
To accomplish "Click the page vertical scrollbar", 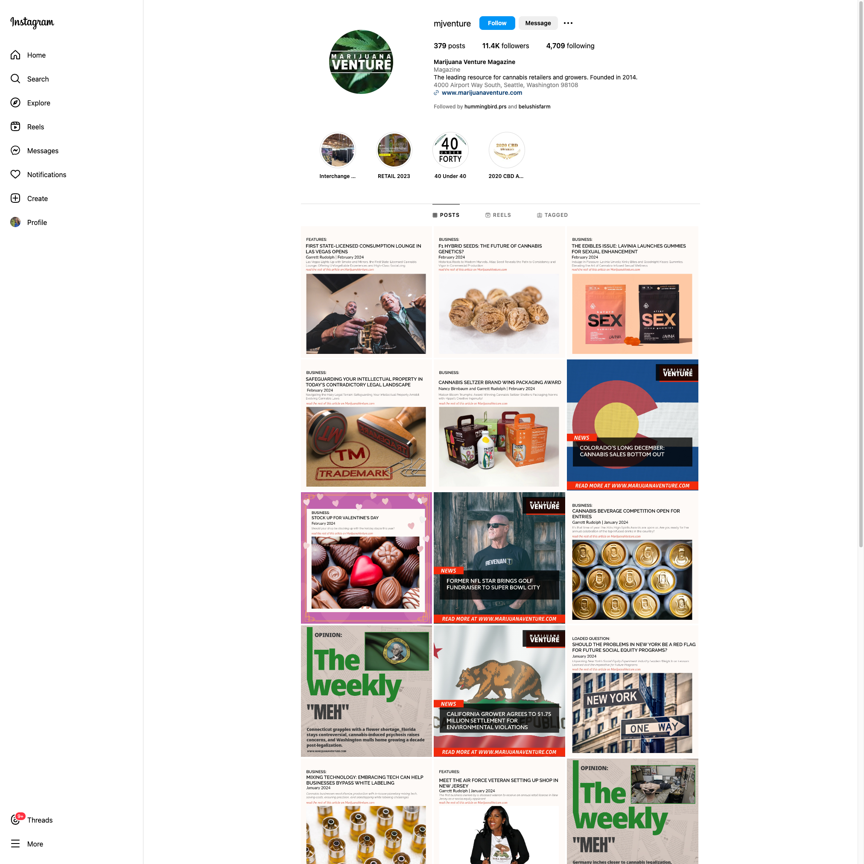I will [x=861, y=274].
